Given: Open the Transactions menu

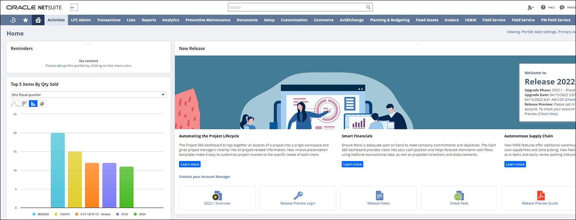Looking at the screenshot, I should click(109, 20).
